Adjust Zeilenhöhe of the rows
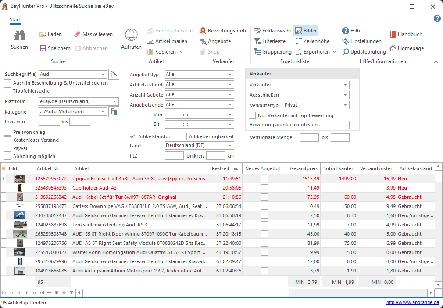The width and height of the screenshot is (443, 308). (312, 41)
